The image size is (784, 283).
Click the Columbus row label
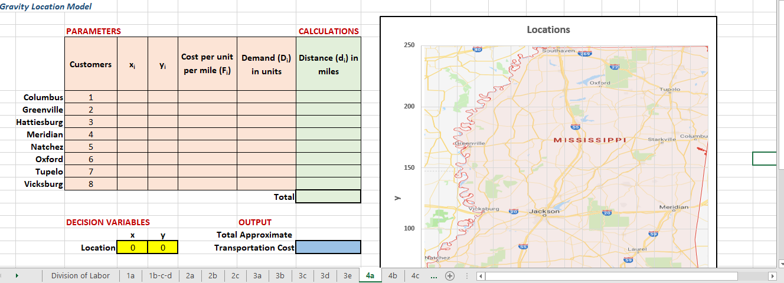44,97
